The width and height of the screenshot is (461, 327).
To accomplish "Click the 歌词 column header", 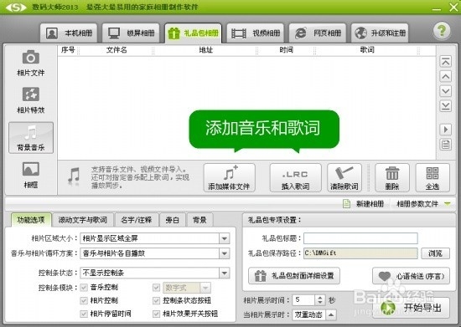I will tap(367, 50).
